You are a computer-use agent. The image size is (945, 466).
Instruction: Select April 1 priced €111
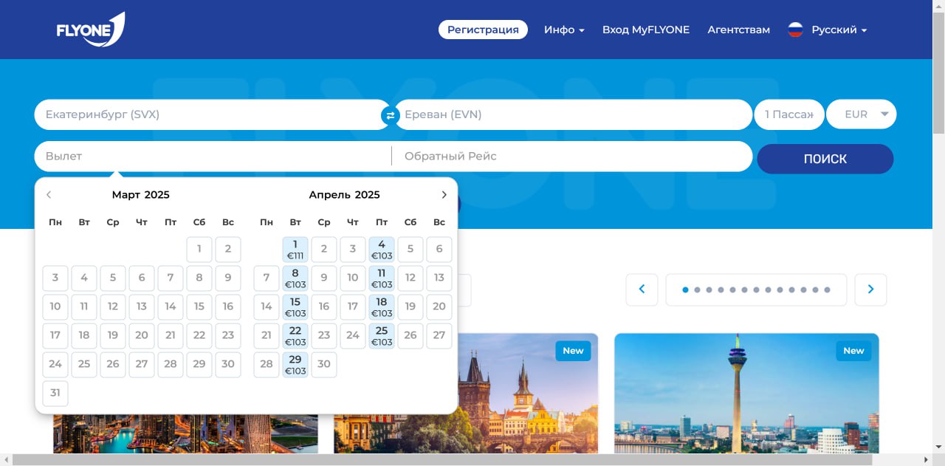[x=295, y=250]
